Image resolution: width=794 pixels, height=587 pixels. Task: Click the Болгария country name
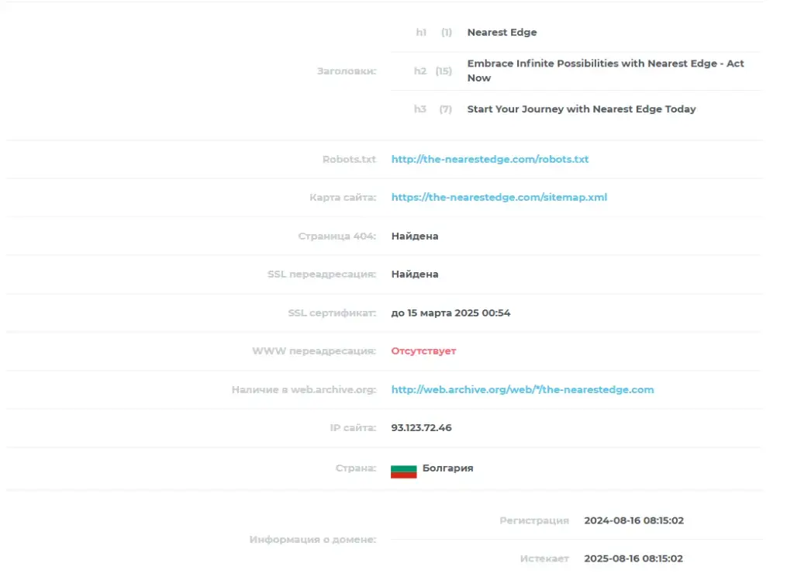click(x=447, y=468)
